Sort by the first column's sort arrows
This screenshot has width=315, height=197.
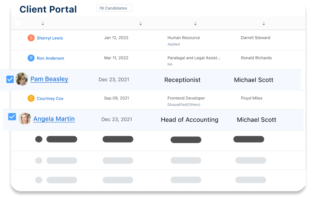[43, 24]
